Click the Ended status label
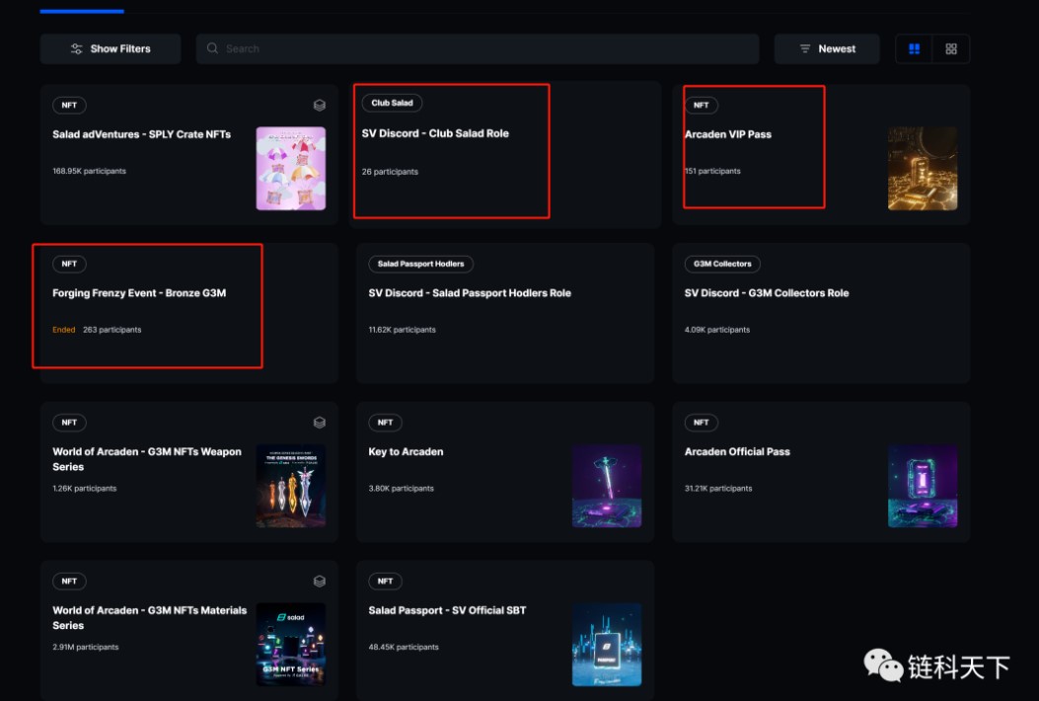The height and width of the screenshot is (701, 1039). 63,330
